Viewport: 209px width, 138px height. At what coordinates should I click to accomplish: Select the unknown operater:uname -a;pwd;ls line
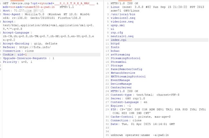click(x=140, y=135)
